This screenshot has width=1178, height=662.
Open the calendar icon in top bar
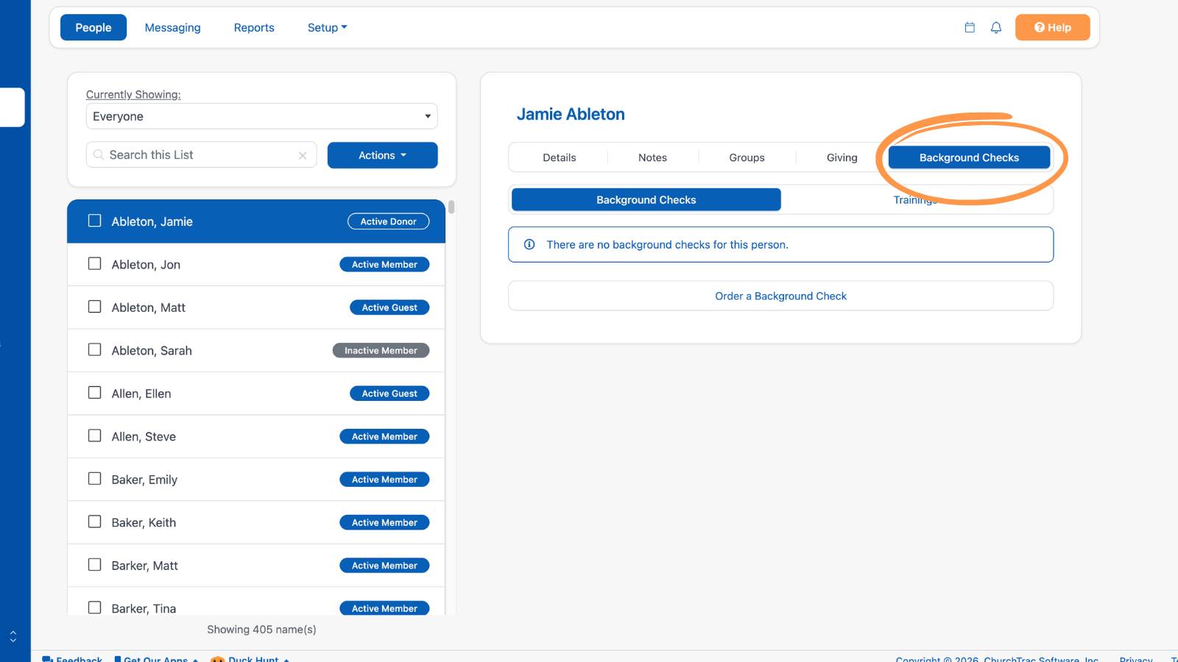click(x=970, y=27)
